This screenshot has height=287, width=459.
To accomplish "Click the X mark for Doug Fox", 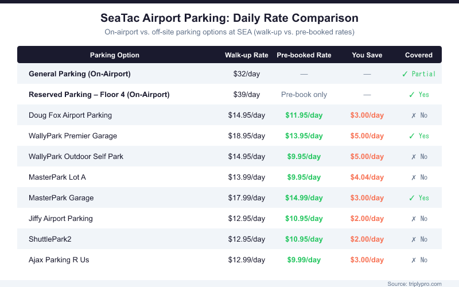I will pyautogui.click(x=413, y=115).
